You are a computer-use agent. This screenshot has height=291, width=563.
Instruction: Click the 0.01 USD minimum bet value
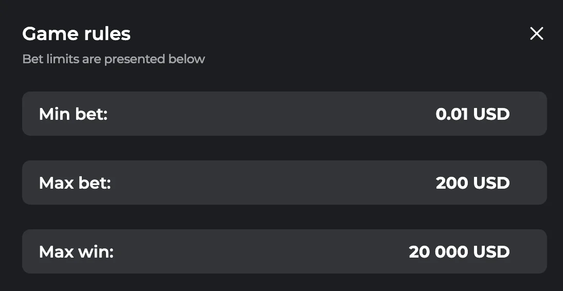pyautogui.click(x=472, y=114)
